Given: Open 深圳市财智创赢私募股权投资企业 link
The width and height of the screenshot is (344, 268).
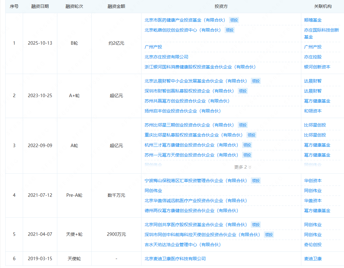Looking at the screenshot, I should [189, 91].
